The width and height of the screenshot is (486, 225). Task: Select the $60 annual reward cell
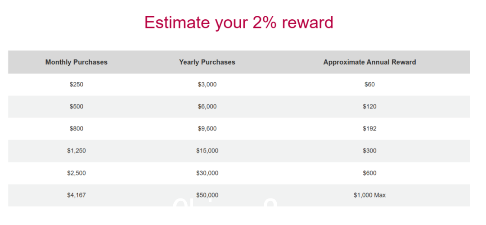(369, 84)
